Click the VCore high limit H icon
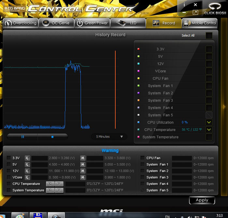Screen dimensions: 228x218 click(83, 177)
